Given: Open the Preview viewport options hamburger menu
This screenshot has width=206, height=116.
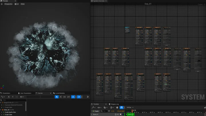Looking at the screenshot, I should click(x=2, y=4).
